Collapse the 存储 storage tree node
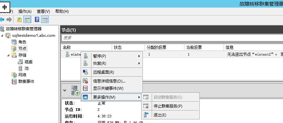The image size is (283, 123). click(x=8, y=55)
